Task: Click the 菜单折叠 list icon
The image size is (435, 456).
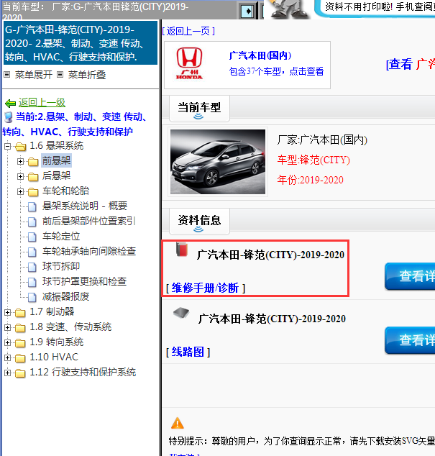Action: tap(60, 75)
